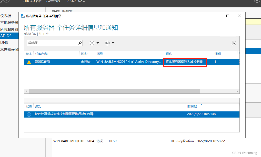The height and width of the screenshot is (157, 261).
Task: Click the horizontal scrollbar thumb of task list
Action: pyautogui.click(x=114, y=91)
